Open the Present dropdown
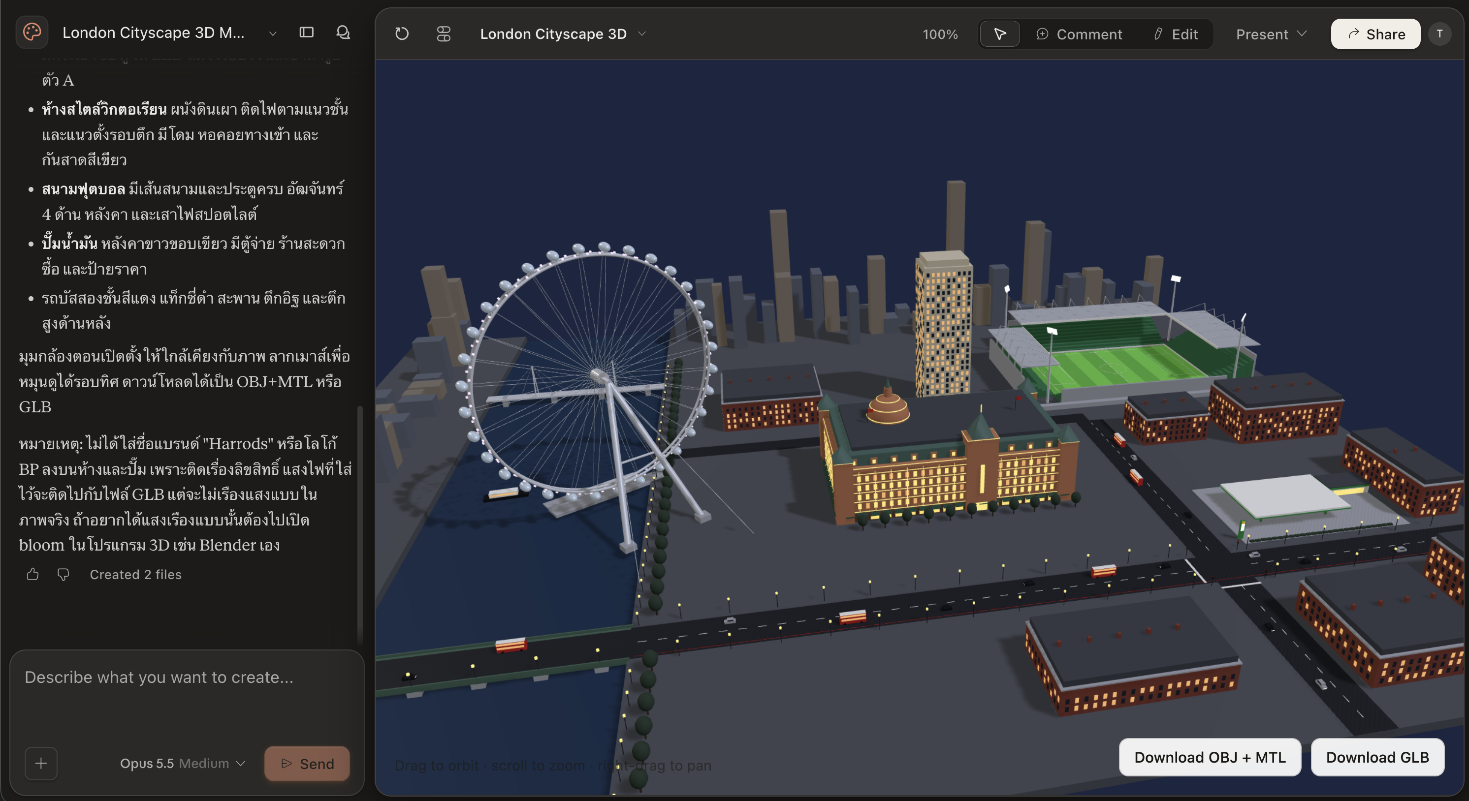The image size is (1469, 801). [1271, 34]
